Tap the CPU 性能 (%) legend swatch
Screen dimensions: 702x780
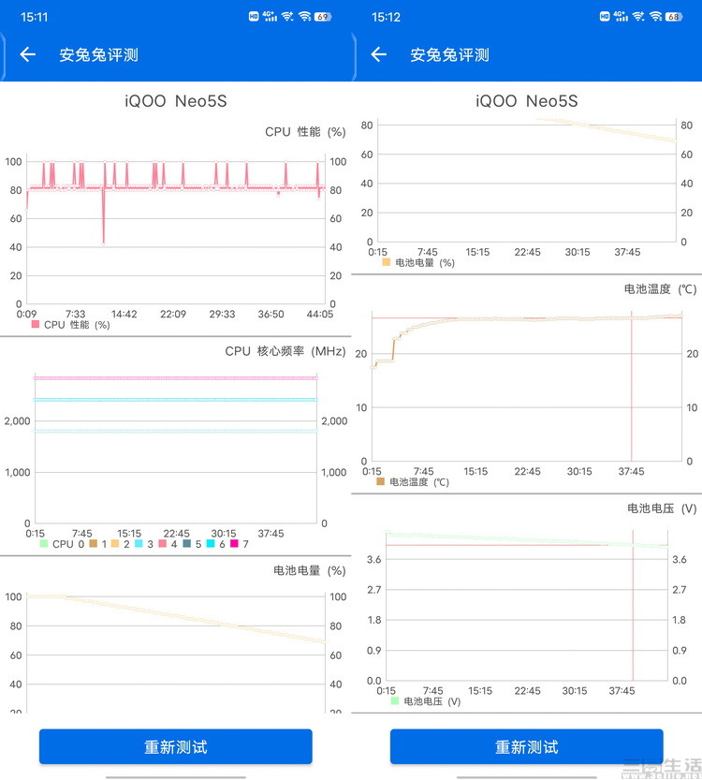[x=36, y=324]
